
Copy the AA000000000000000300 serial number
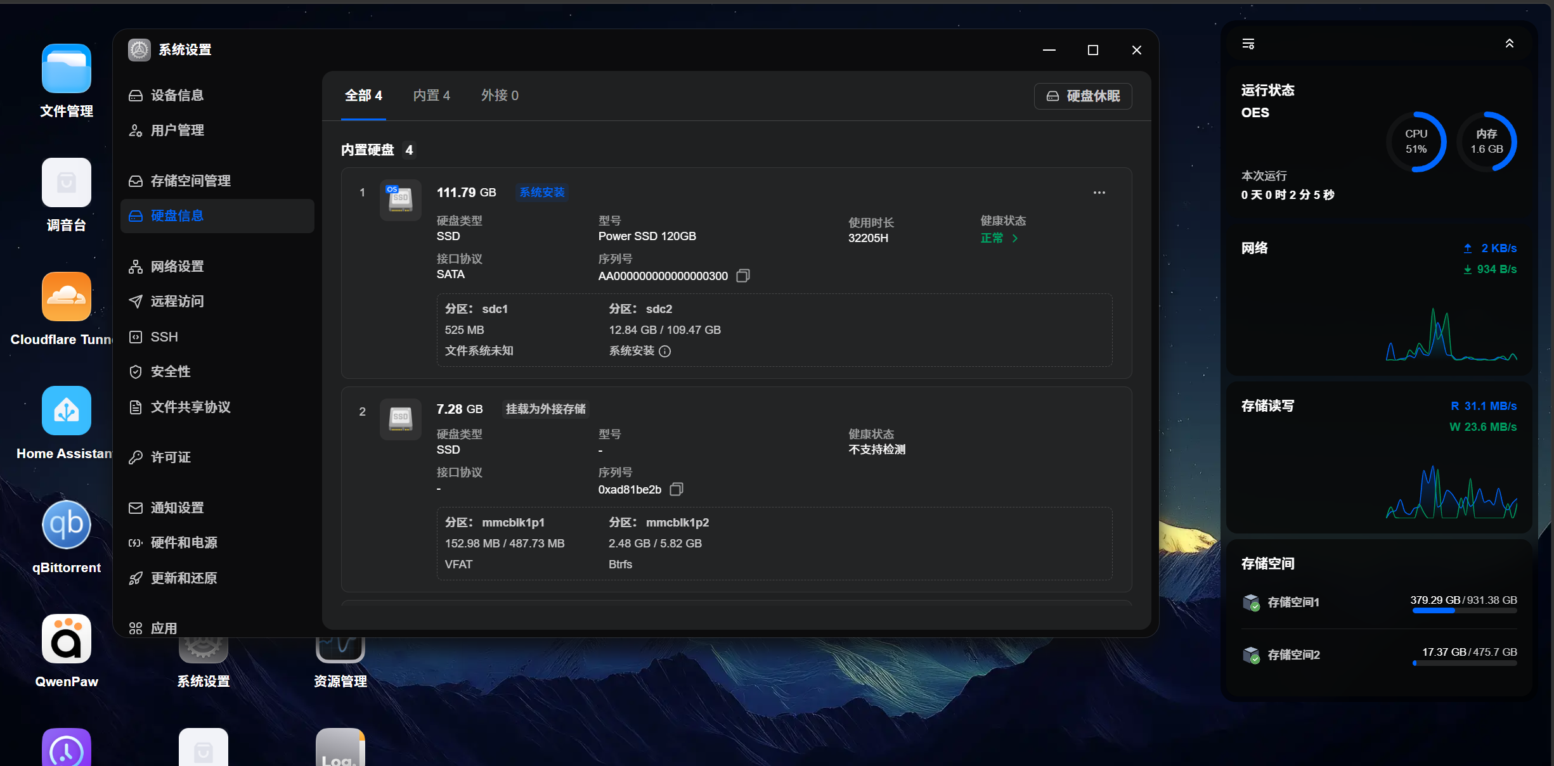coord(743,276)
